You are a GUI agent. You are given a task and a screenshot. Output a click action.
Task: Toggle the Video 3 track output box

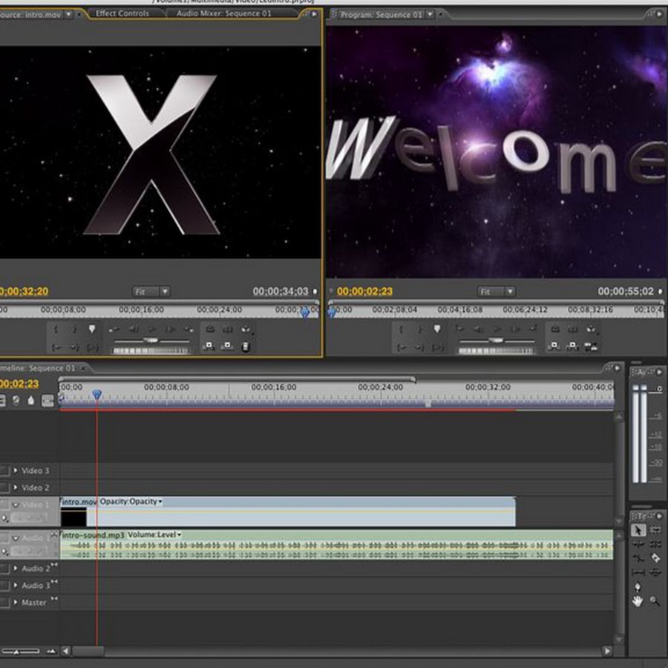coord(5,471)
